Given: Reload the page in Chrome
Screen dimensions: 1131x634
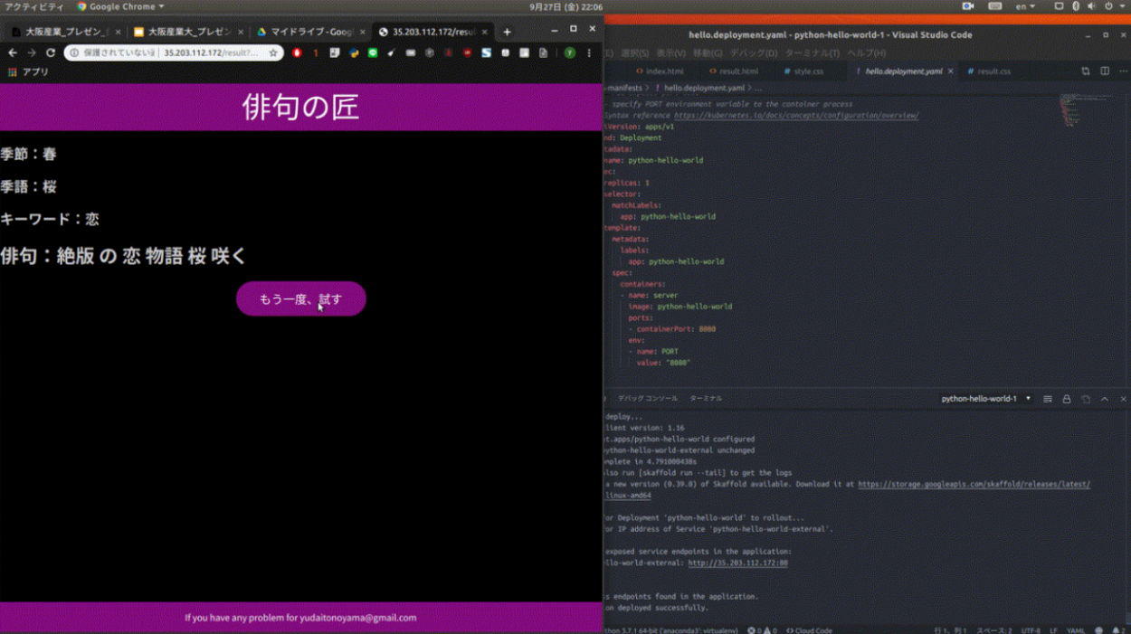Looking at the screenshot, I should (51, 53).
